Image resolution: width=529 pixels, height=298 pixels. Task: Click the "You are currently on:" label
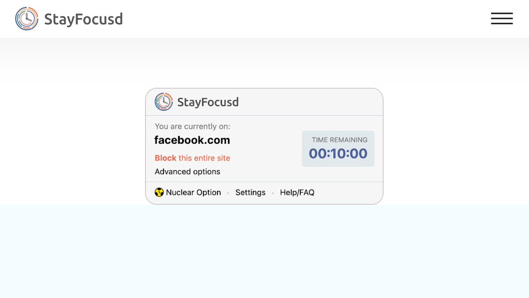[192, 127]
